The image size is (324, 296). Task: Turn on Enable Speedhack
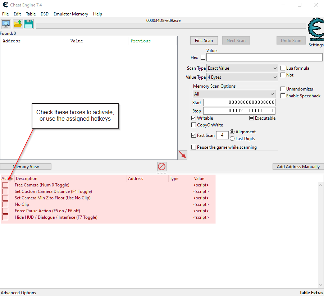coord(283,96)
